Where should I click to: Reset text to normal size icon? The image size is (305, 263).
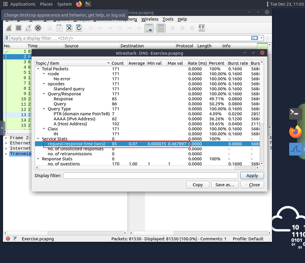point(192,28)
